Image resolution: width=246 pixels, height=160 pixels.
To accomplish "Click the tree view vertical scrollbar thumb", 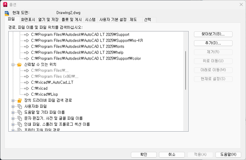I will click(x=186, y=70).
